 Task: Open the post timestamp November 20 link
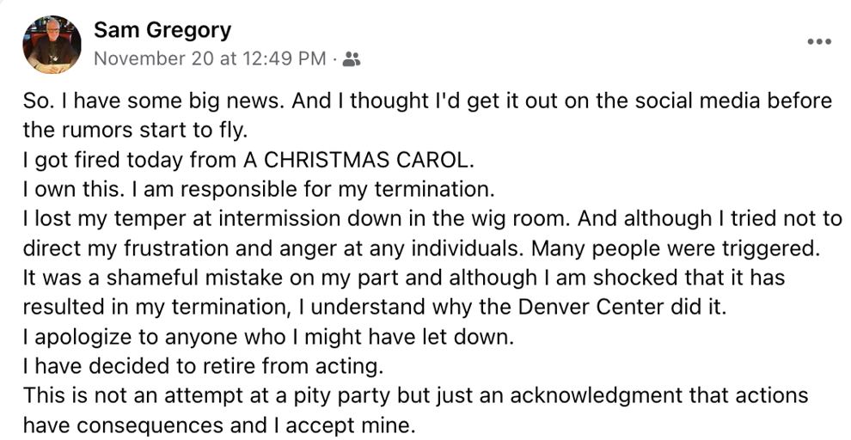210,58
